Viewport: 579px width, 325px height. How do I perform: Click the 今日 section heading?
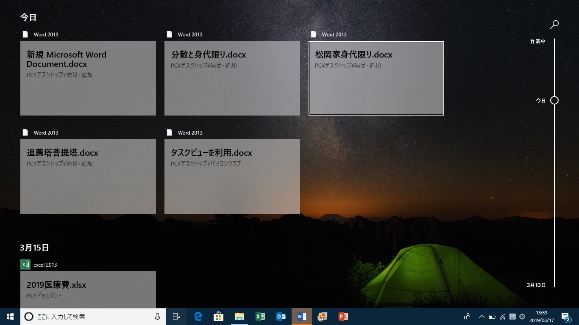pos(28,17)
